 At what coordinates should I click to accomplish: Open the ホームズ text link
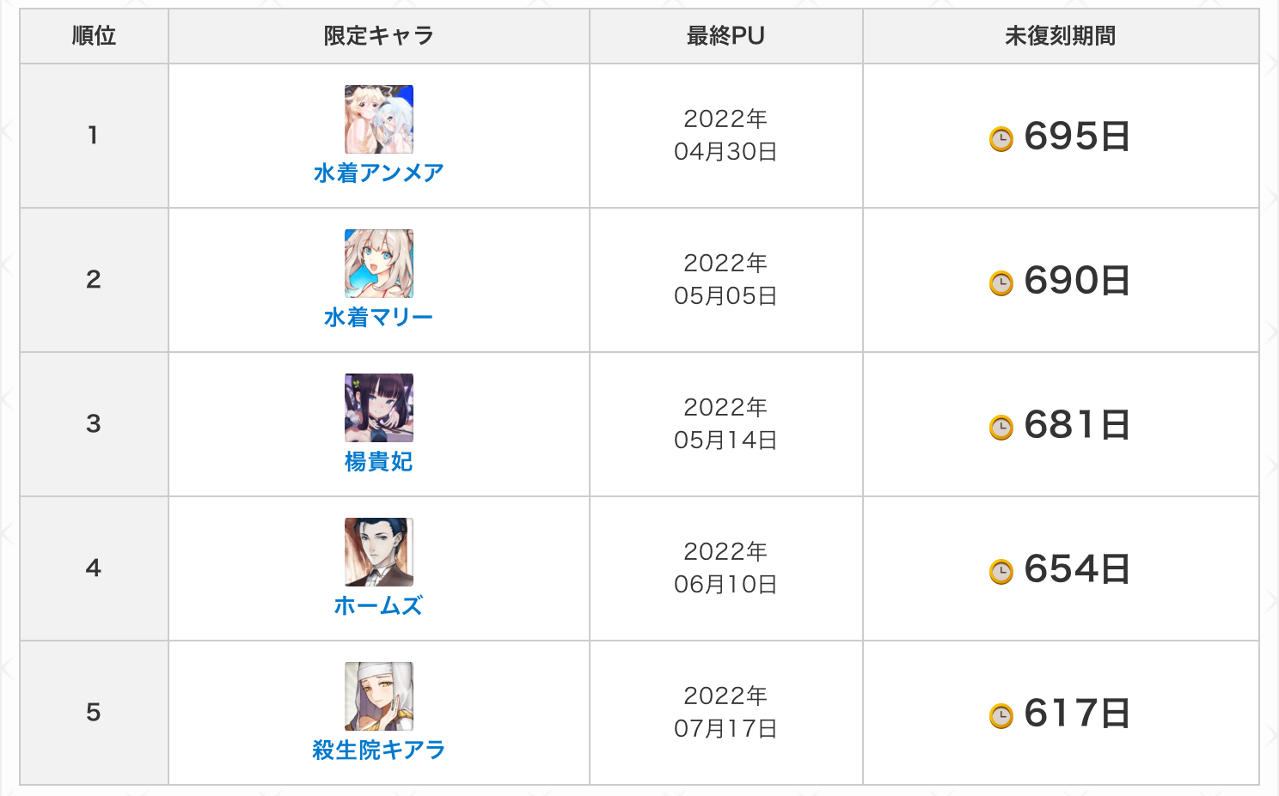pos(379,606)
